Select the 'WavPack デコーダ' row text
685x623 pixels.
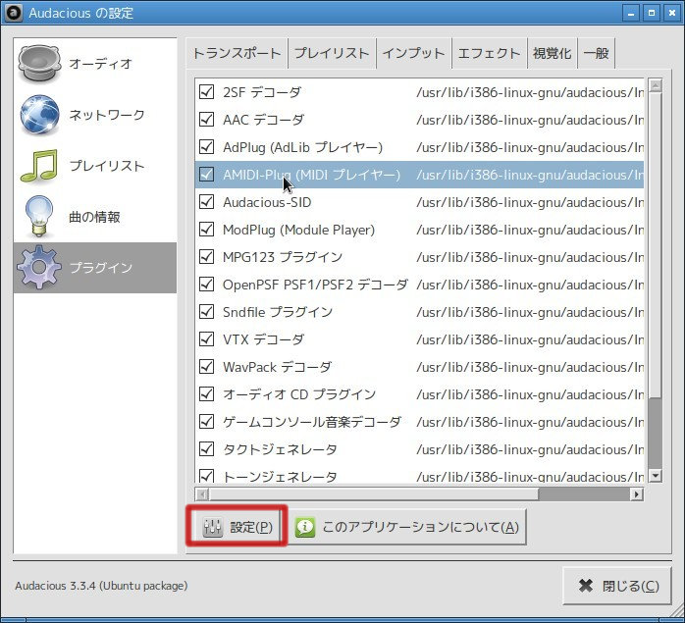277,367
